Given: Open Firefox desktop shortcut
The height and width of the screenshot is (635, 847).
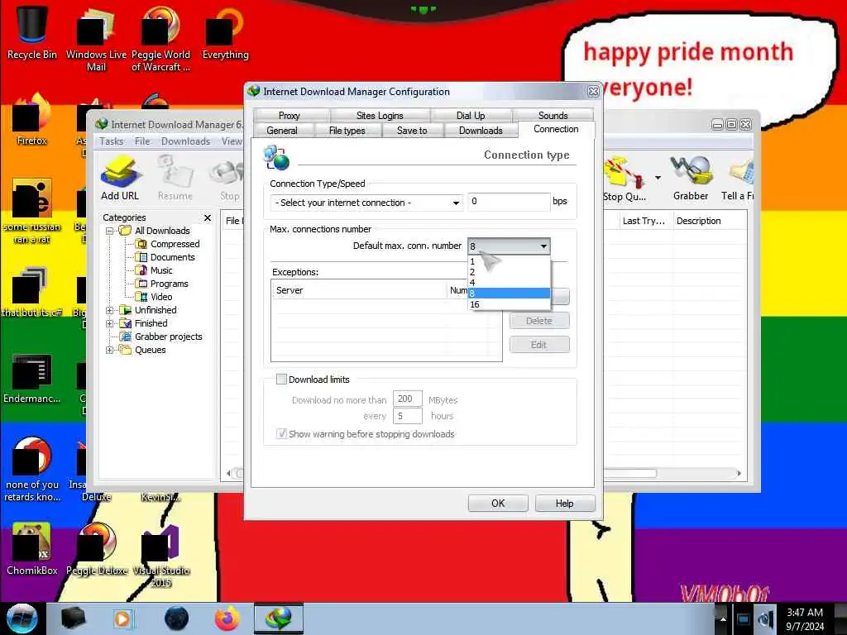Looking at the screenshot, I should click(32, 120).
